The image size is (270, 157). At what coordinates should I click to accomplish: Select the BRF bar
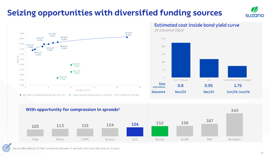point(209,130)
